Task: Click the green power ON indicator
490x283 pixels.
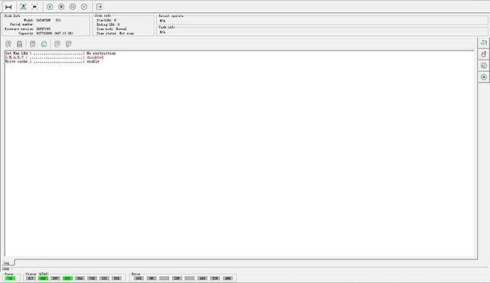Action: [10, 278]
